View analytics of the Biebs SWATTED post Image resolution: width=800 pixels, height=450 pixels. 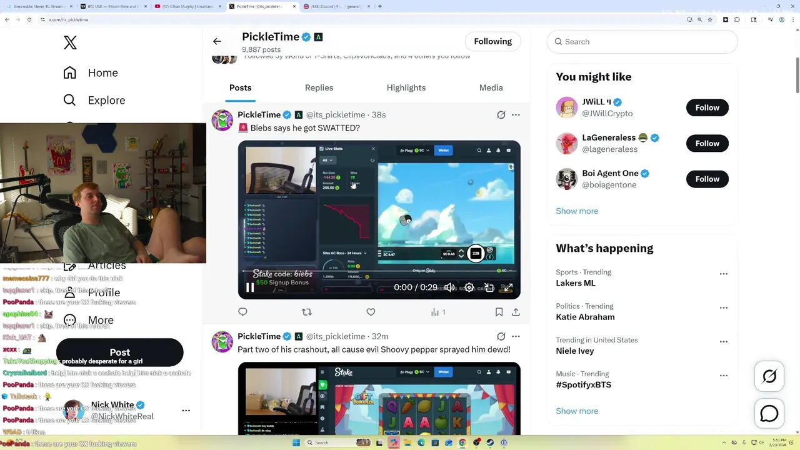[x=438, y=312]
